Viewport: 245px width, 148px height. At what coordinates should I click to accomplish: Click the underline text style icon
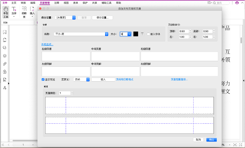coord(142,34)
